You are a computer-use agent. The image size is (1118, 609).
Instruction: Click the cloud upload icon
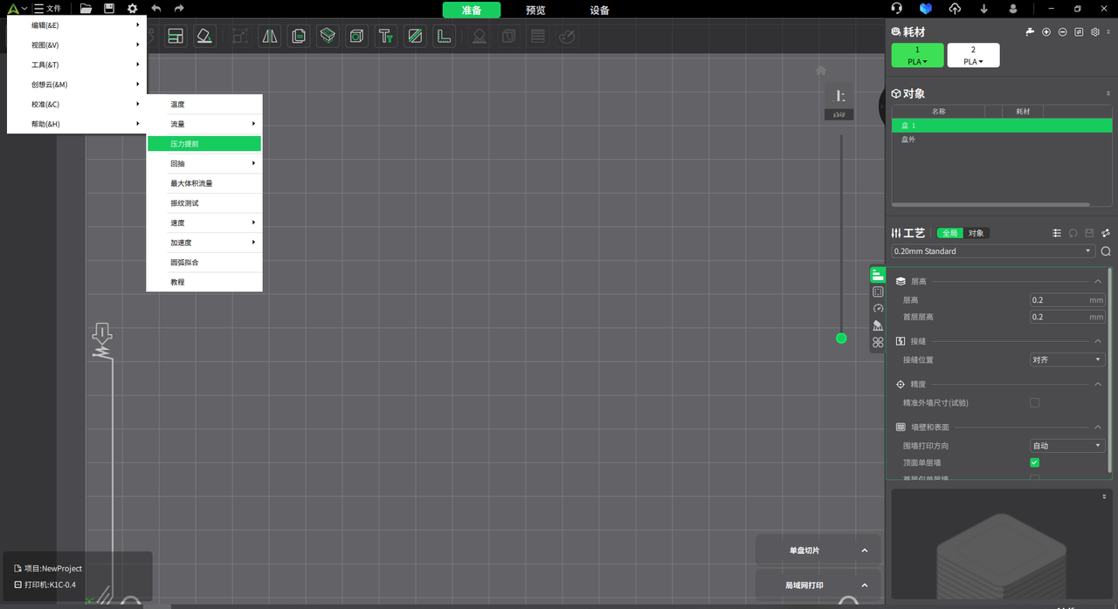955,9
